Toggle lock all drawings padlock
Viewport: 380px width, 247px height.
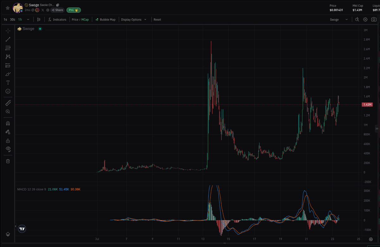[8, 141]
